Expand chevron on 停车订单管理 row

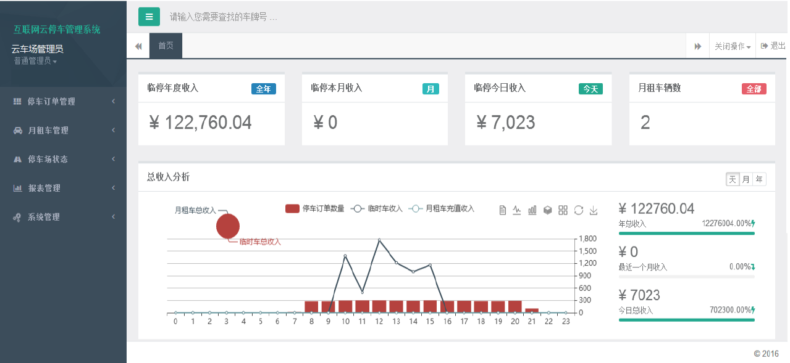click(114, 101)
